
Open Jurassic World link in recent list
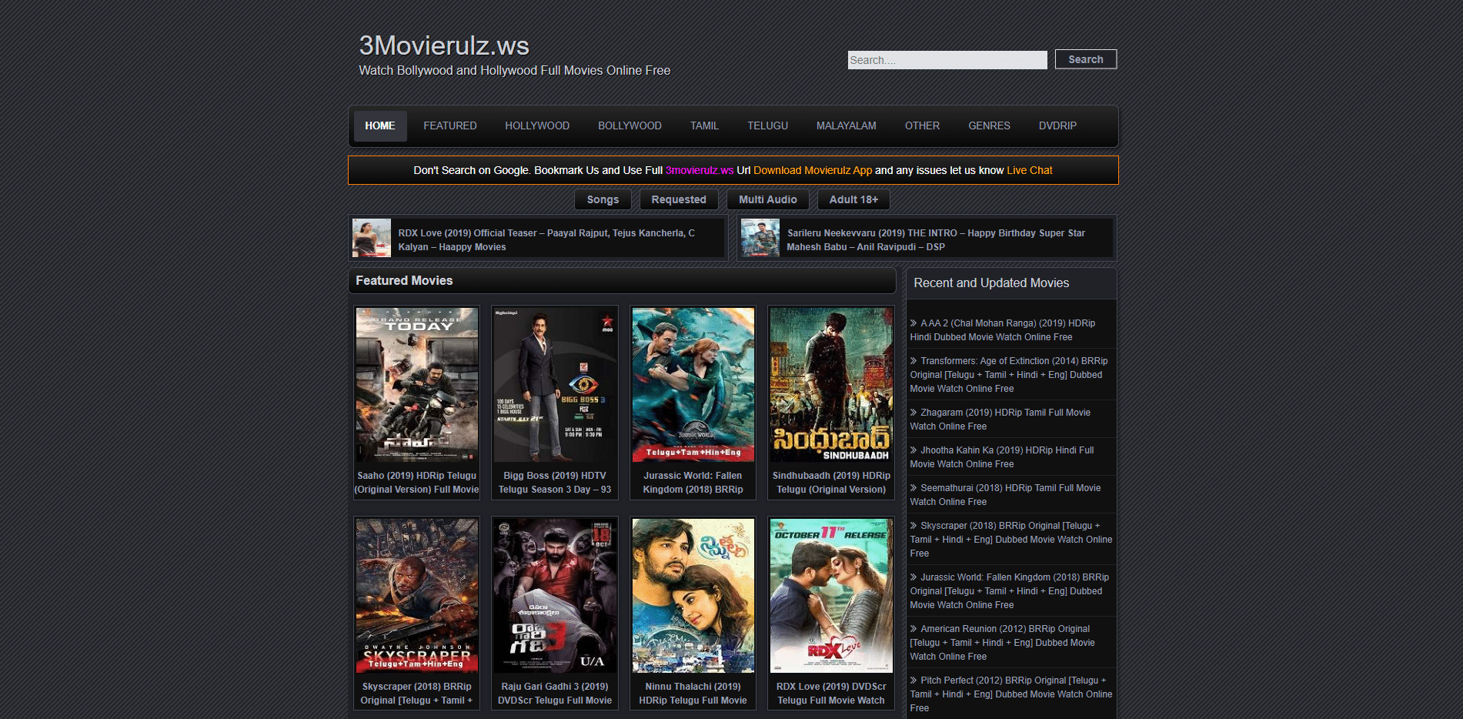pos(1010,591)
